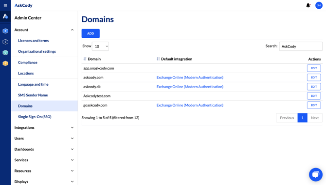Open Single Sign-On (SSO) settings
This screenshot has height=185, width=326.
[35, 117]
